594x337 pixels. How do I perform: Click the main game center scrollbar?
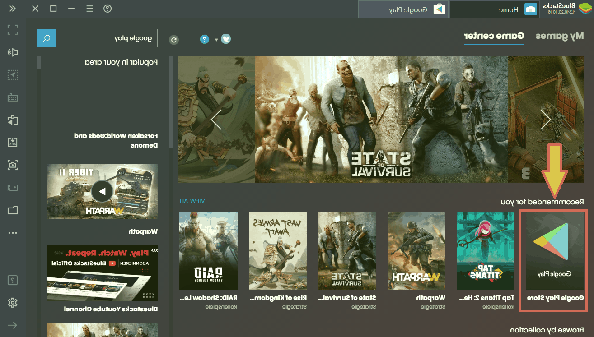[x=171, y=102]
